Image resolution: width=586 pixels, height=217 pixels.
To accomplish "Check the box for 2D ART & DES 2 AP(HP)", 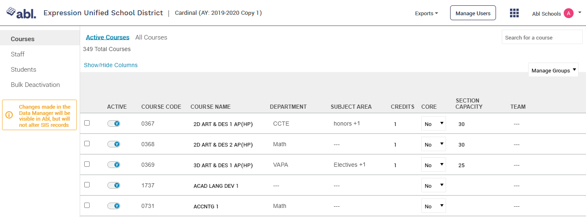I will (x=87, y=144).
